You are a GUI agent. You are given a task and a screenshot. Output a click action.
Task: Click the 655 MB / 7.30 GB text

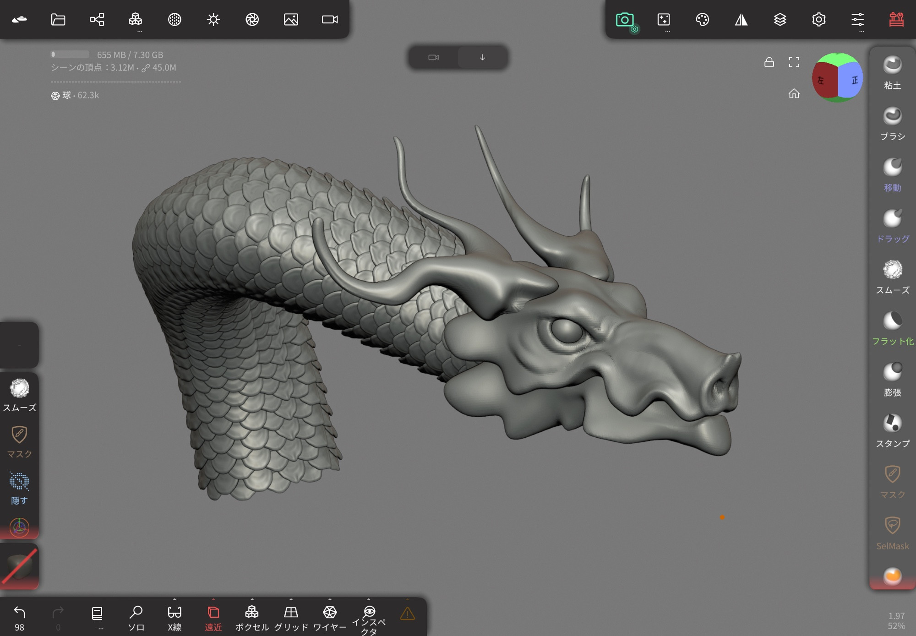click(x=130, y=55)
